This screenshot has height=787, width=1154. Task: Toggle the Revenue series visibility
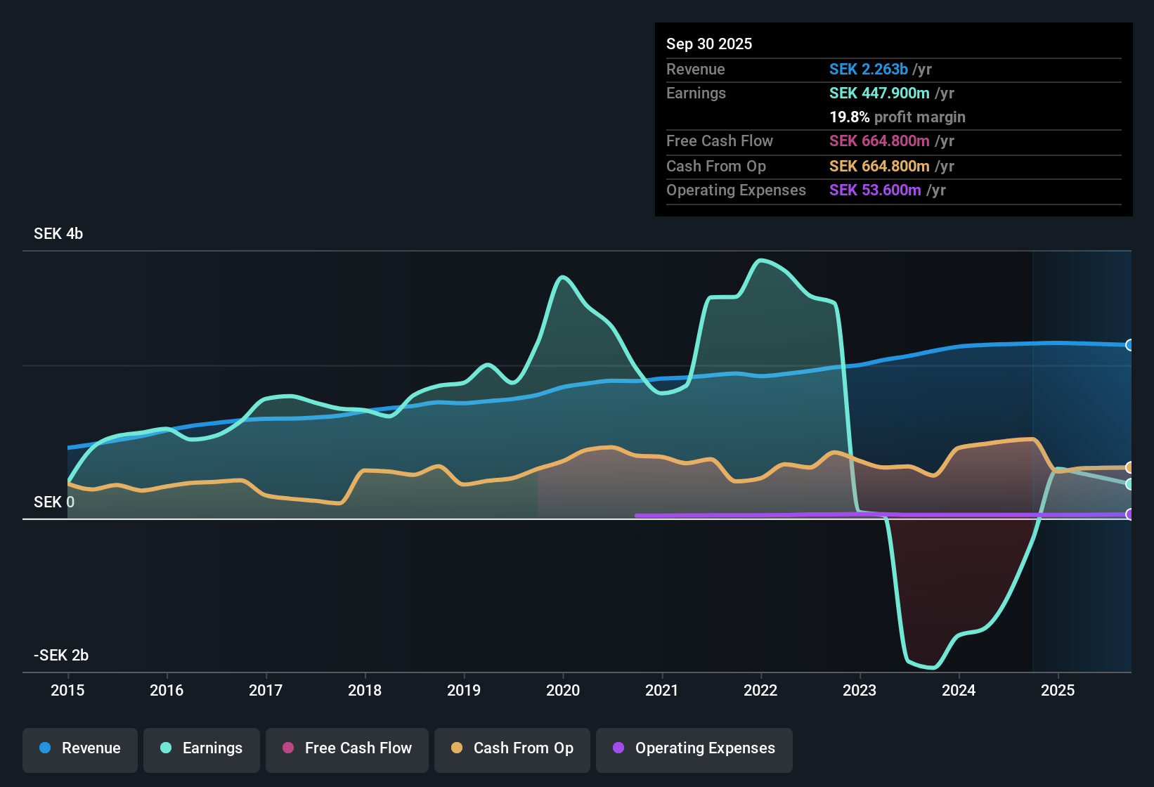(79, 748)
